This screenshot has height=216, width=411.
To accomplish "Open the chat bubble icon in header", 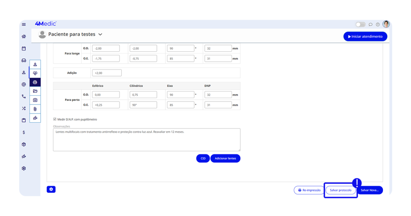I will click(x=370, y=24).
